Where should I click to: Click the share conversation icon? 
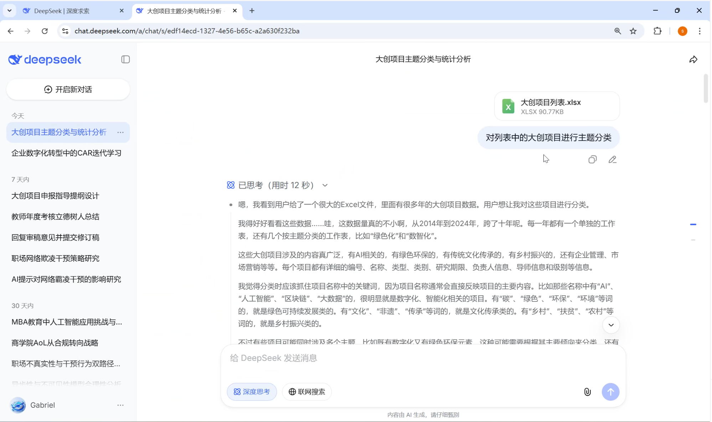(x=693, y=59)
